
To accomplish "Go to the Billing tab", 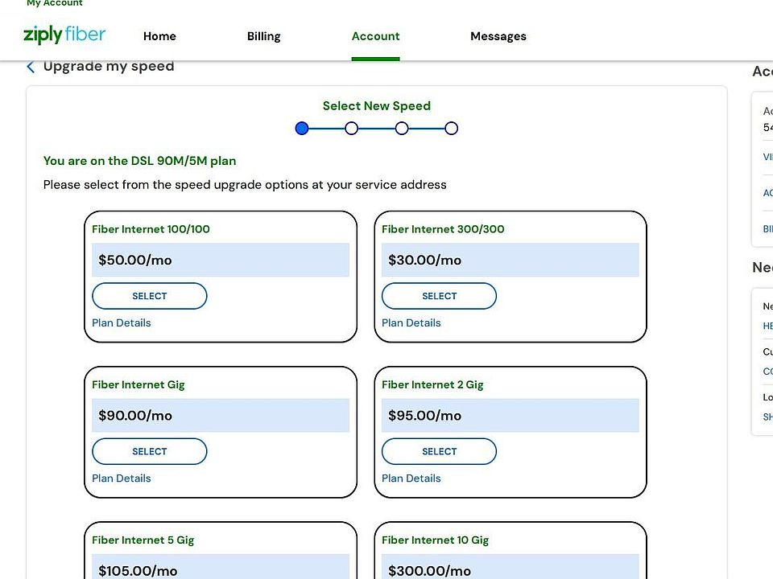I will [263, 36].
